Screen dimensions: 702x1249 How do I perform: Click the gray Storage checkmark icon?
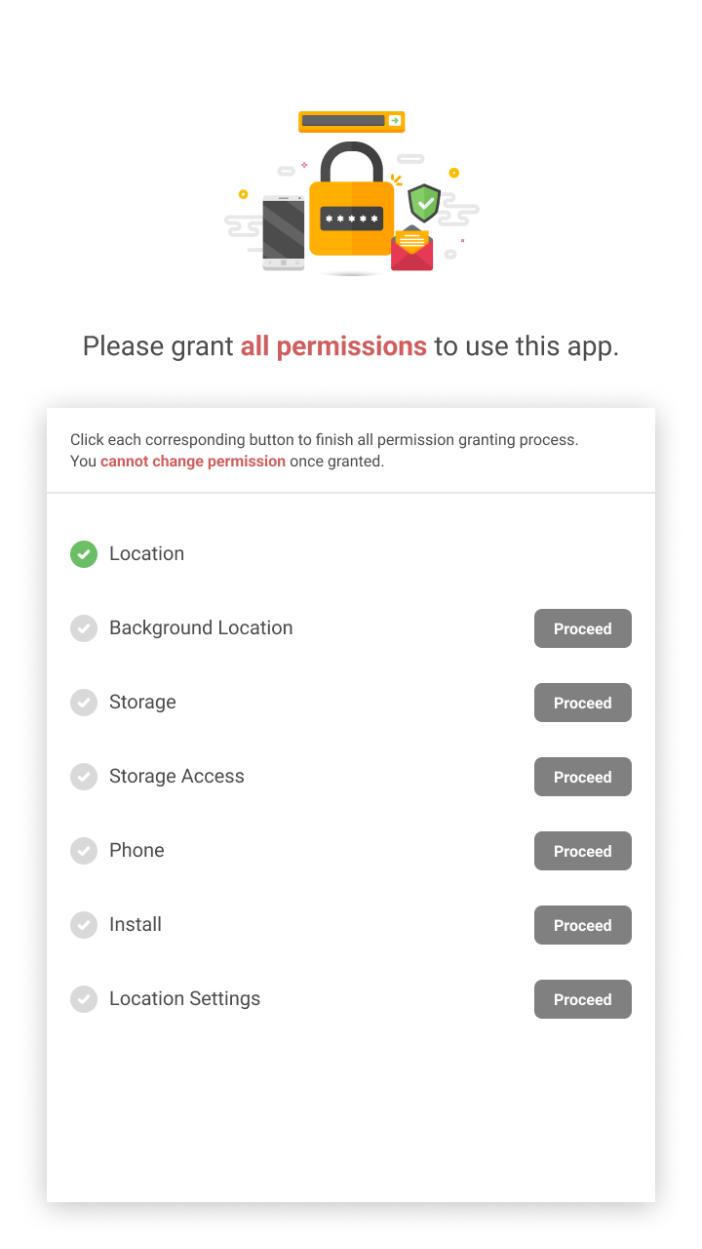click(x=84, y=703)
